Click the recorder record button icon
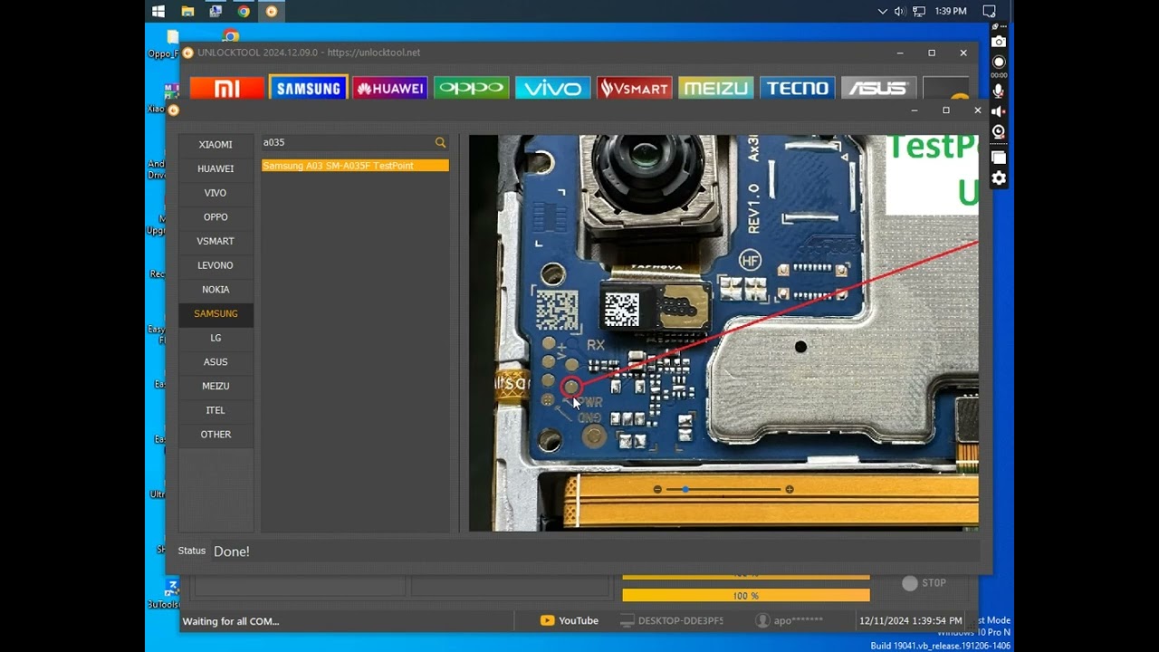 click(x=999, y=62)
